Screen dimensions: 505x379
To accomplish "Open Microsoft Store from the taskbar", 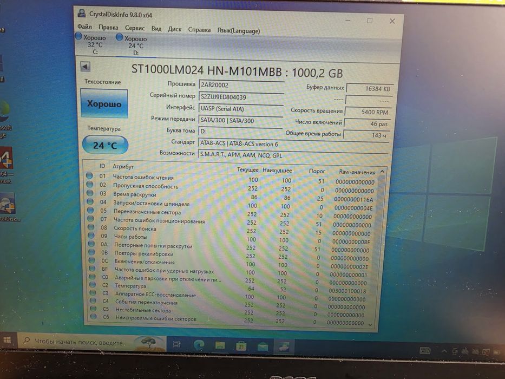I will (241, 347).
